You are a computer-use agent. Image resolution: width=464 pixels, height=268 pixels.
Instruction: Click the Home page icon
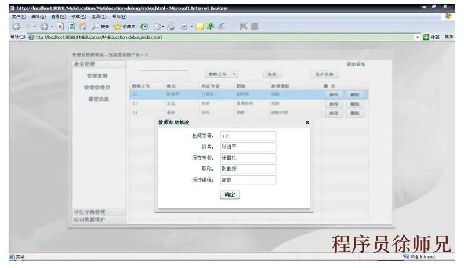point(83,27)
